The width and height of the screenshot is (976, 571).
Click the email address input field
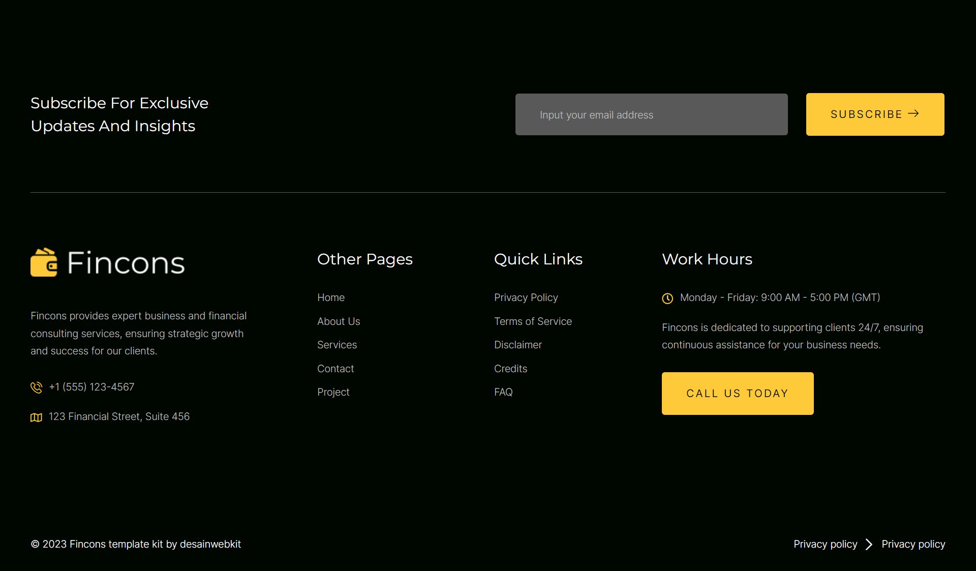(652, 114)
